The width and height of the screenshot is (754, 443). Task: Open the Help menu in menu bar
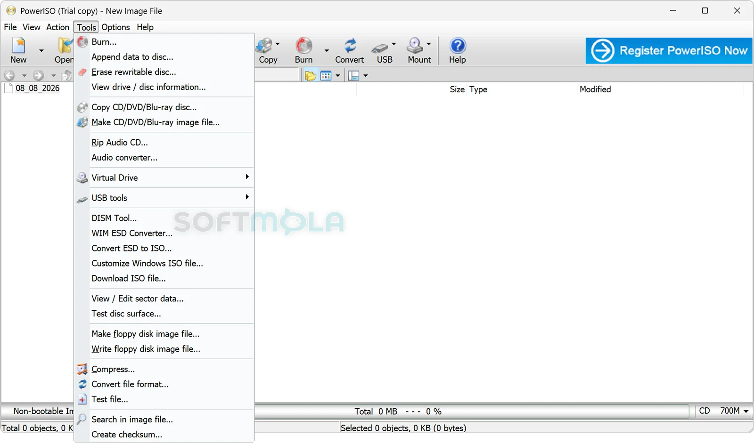145,27
